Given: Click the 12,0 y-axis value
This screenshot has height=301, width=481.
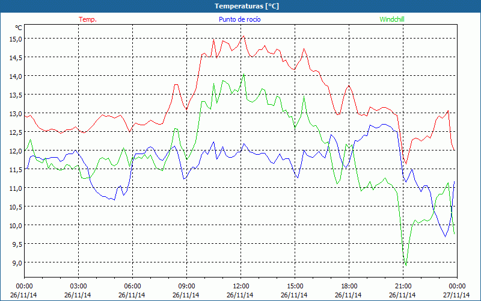Looking at the screenshot, I should (x=16, y=151).
